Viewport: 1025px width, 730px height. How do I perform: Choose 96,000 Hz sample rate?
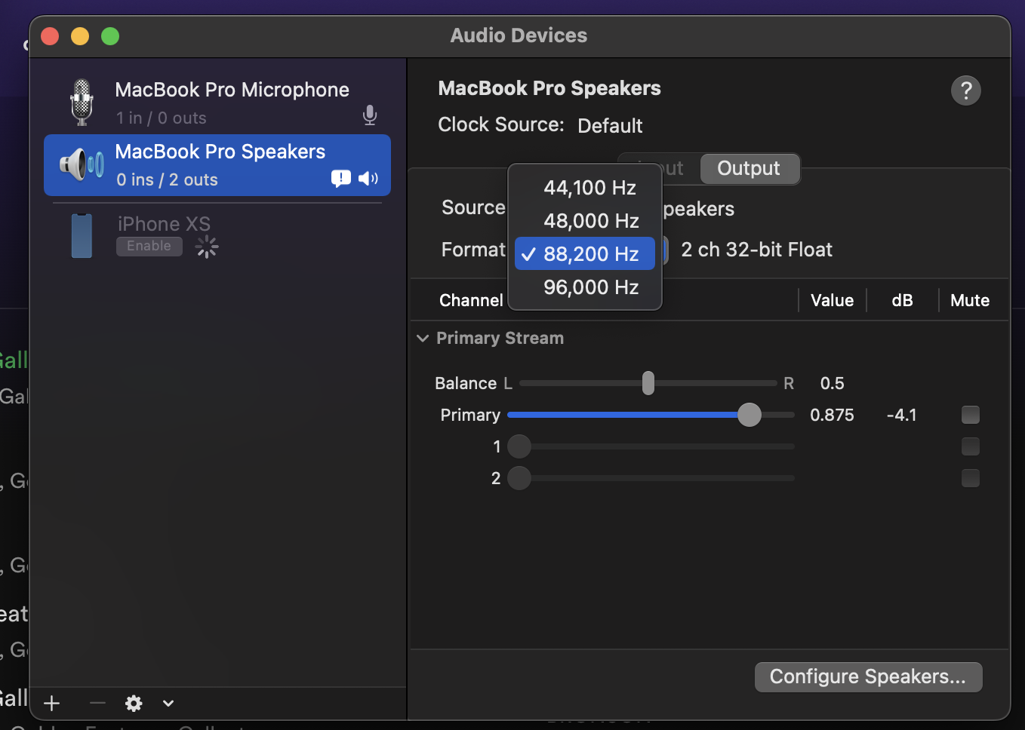click(585, 287)
